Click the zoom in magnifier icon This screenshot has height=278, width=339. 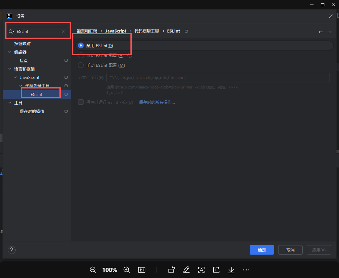(127, 270)
